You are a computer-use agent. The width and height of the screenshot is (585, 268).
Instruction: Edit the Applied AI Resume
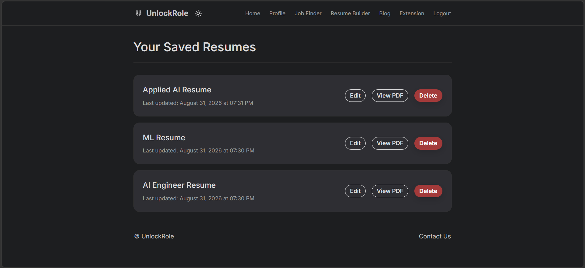click(x=355, y=95)
